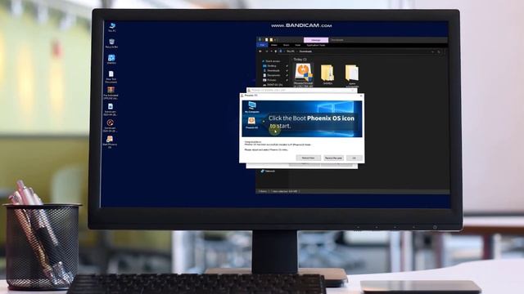The height and width of the screenshot is (294, 524).
Task: Open the Recycle Bin desktop icon
Action: coord(111,43)
